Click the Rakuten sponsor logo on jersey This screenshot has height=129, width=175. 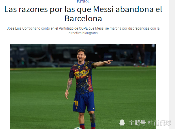(82, 74)
